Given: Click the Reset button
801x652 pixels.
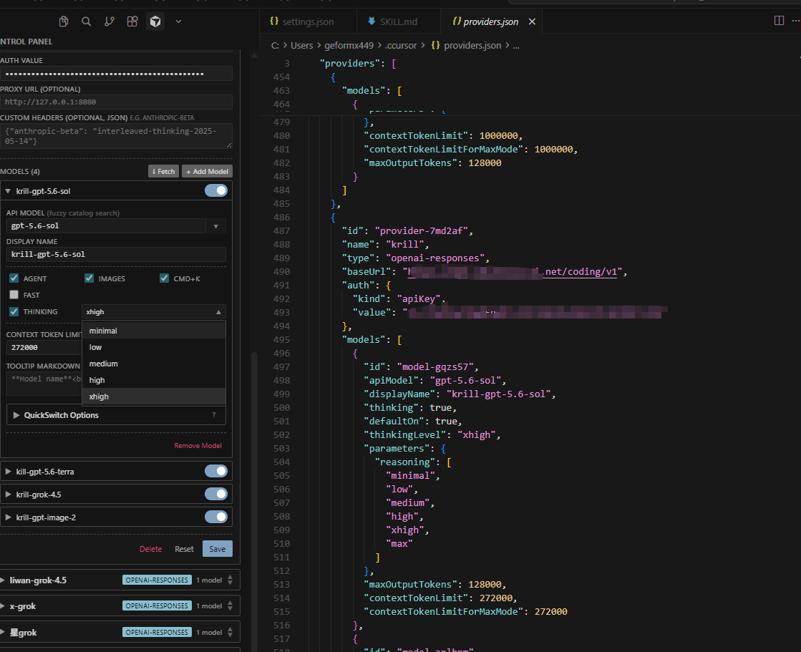Looking at the screenshot, I should click(184, 549).
